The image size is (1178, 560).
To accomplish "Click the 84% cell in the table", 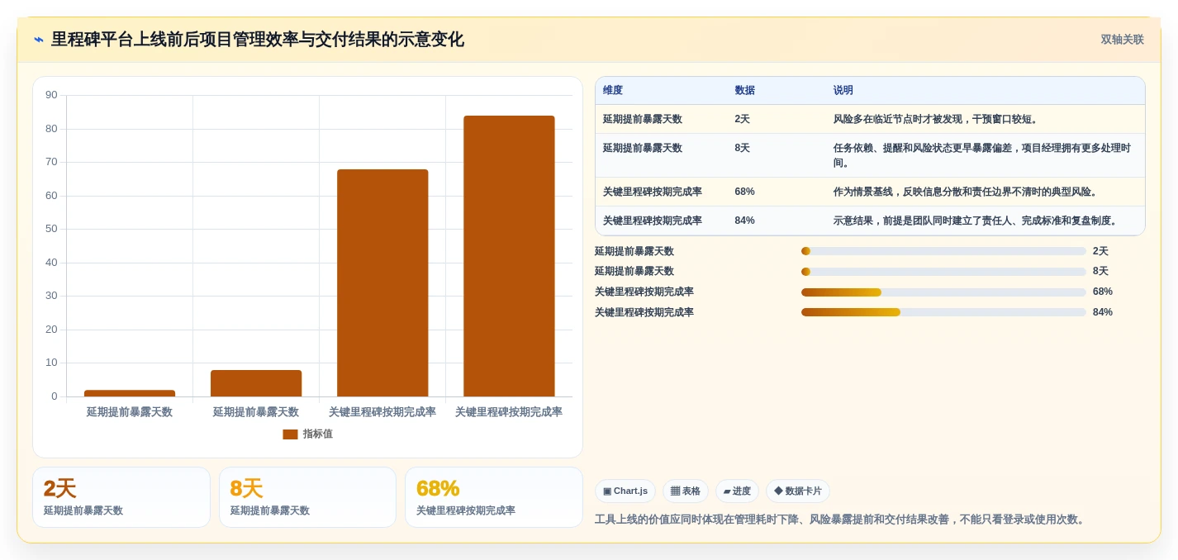I will pyautogui.click(x=744, y=221).
